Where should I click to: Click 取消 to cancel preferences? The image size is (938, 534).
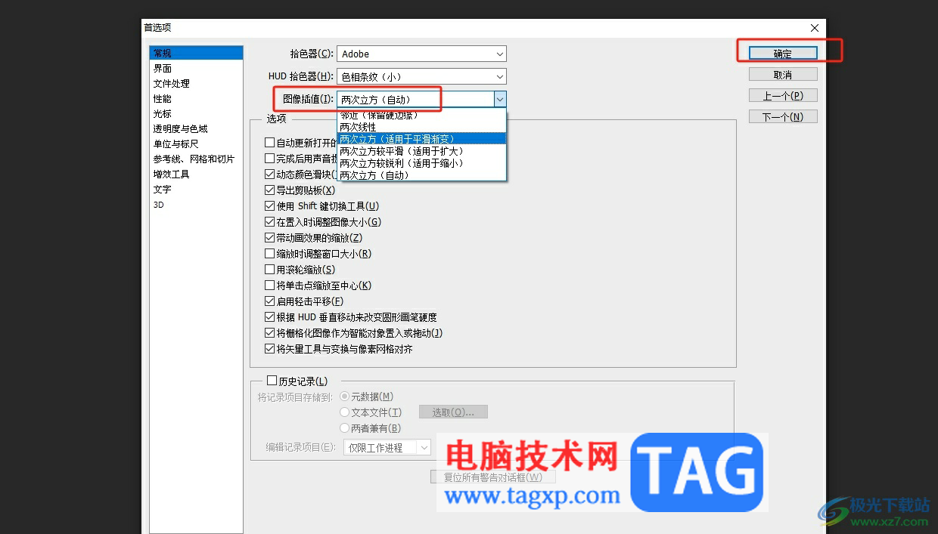click(783, 75)
